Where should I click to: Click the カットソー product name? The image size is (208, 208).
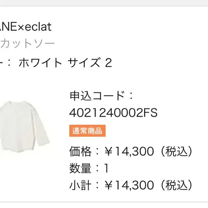tap(27, 44)
